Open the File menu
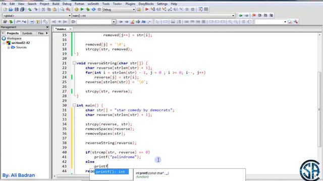 pyautogui.click(x=4, y=4)
